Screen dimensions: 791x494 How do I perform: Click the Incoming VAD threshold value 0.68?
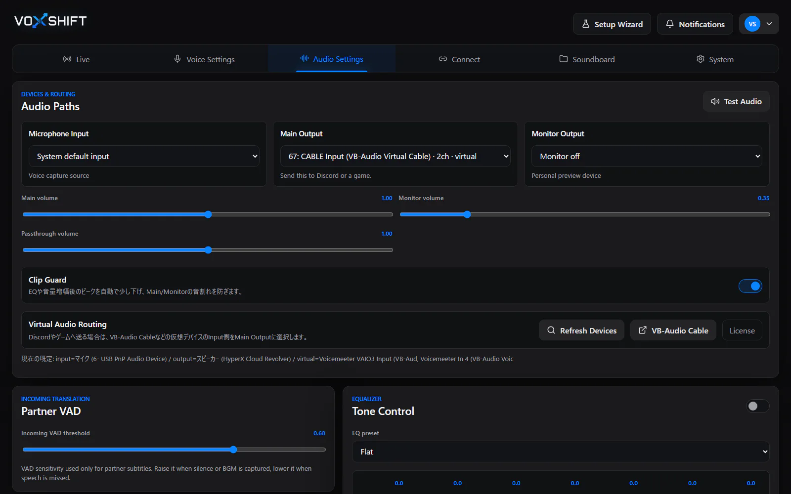(x=319, y=433)
